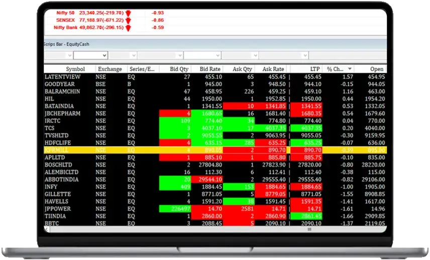Select the GILLETTE symbol
This screenshot has width=430, height=260.
tap(58, 194)
